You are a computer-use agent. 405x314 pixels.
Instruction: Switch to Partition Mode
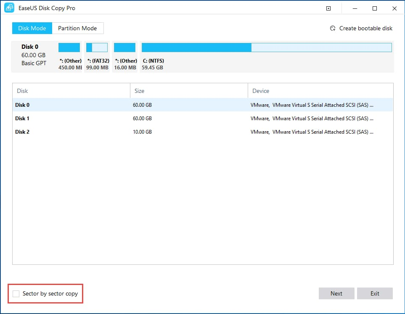tap(77, 28)
